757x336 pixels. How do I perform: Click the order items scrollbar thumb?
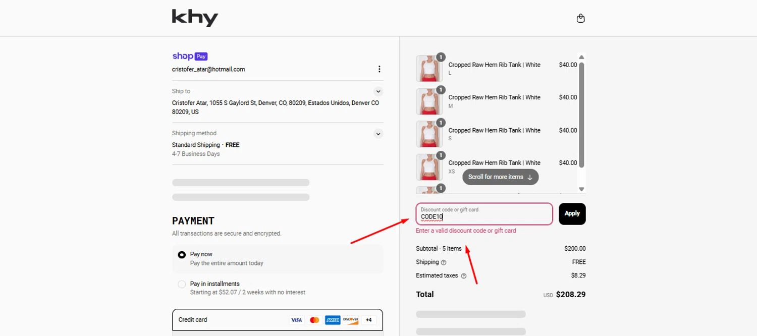(581, 115)
